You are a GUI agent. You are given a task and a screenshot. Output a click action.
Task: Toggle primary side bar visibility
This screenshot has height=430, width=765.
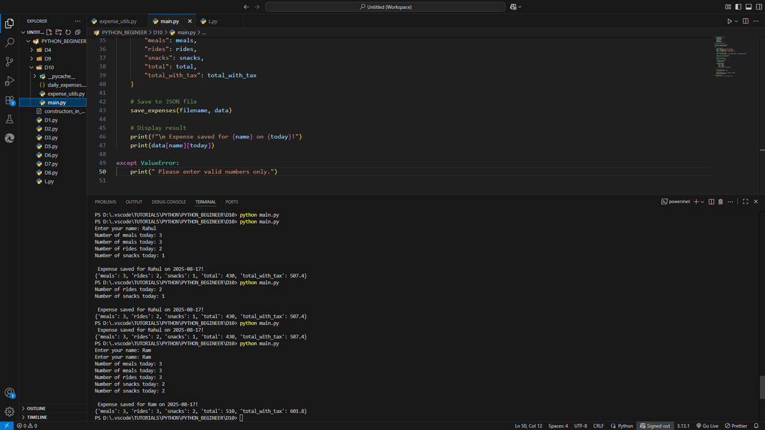click(738, 7)
